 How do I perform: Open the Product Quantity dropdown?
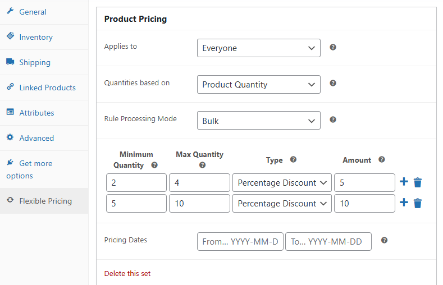point(259,84)
